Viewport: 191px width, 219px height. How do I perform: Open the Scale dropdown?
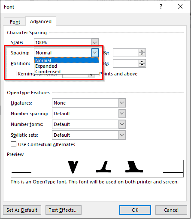pos(95,42)
